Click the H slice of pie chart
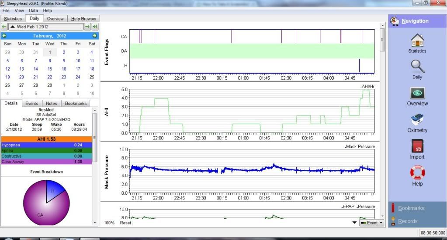 coord(54,191)
